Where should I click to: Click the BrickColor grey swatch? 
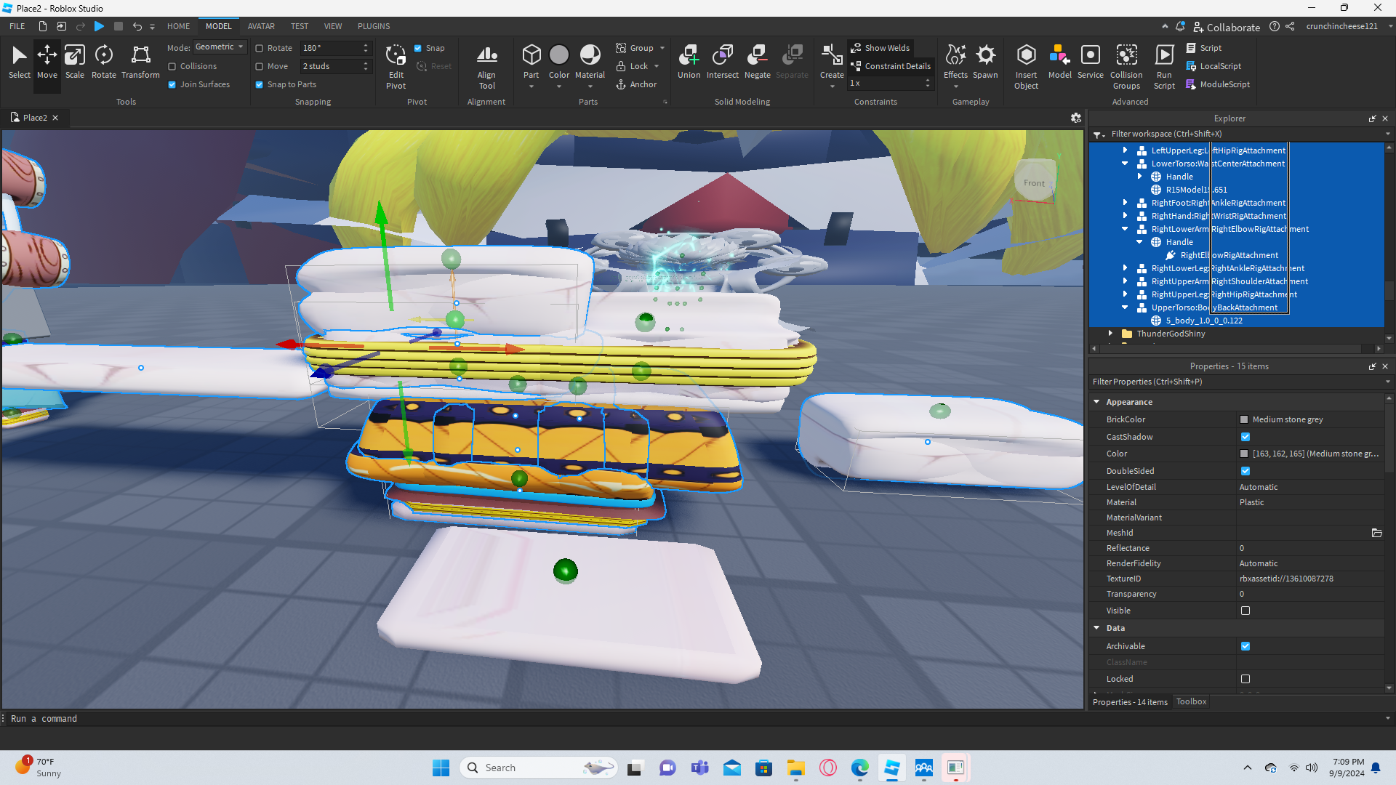pos(1244,419)
